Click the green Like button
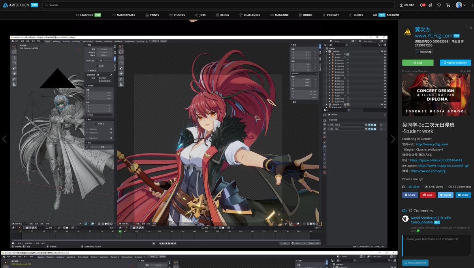The image size is (474, 268). pyautogui.click(x=418, y=62)
